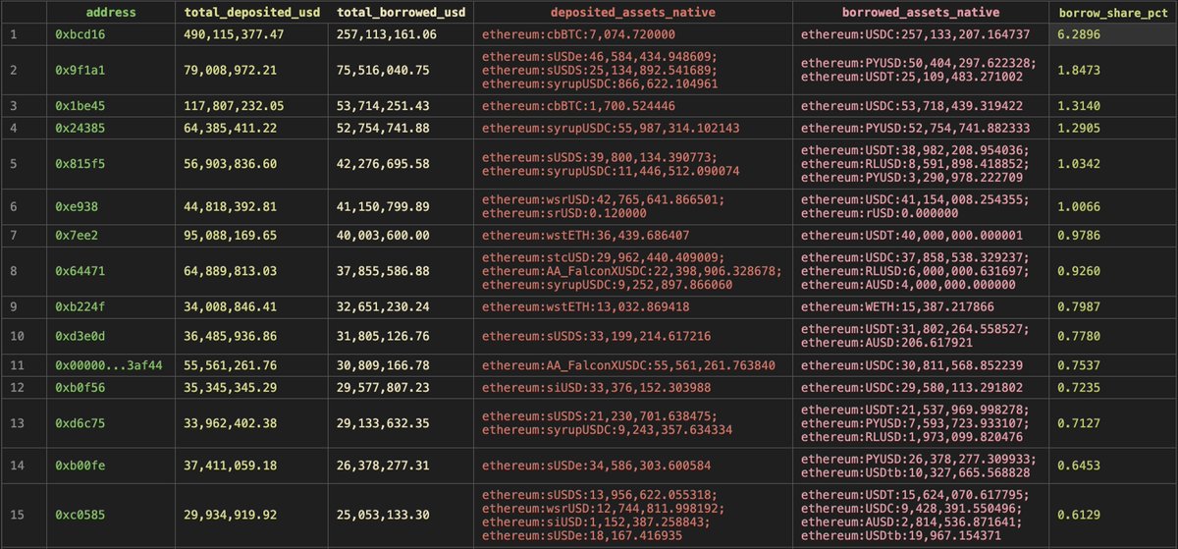
Task: Click address cell 0x64471
Action: pos(82,270)
